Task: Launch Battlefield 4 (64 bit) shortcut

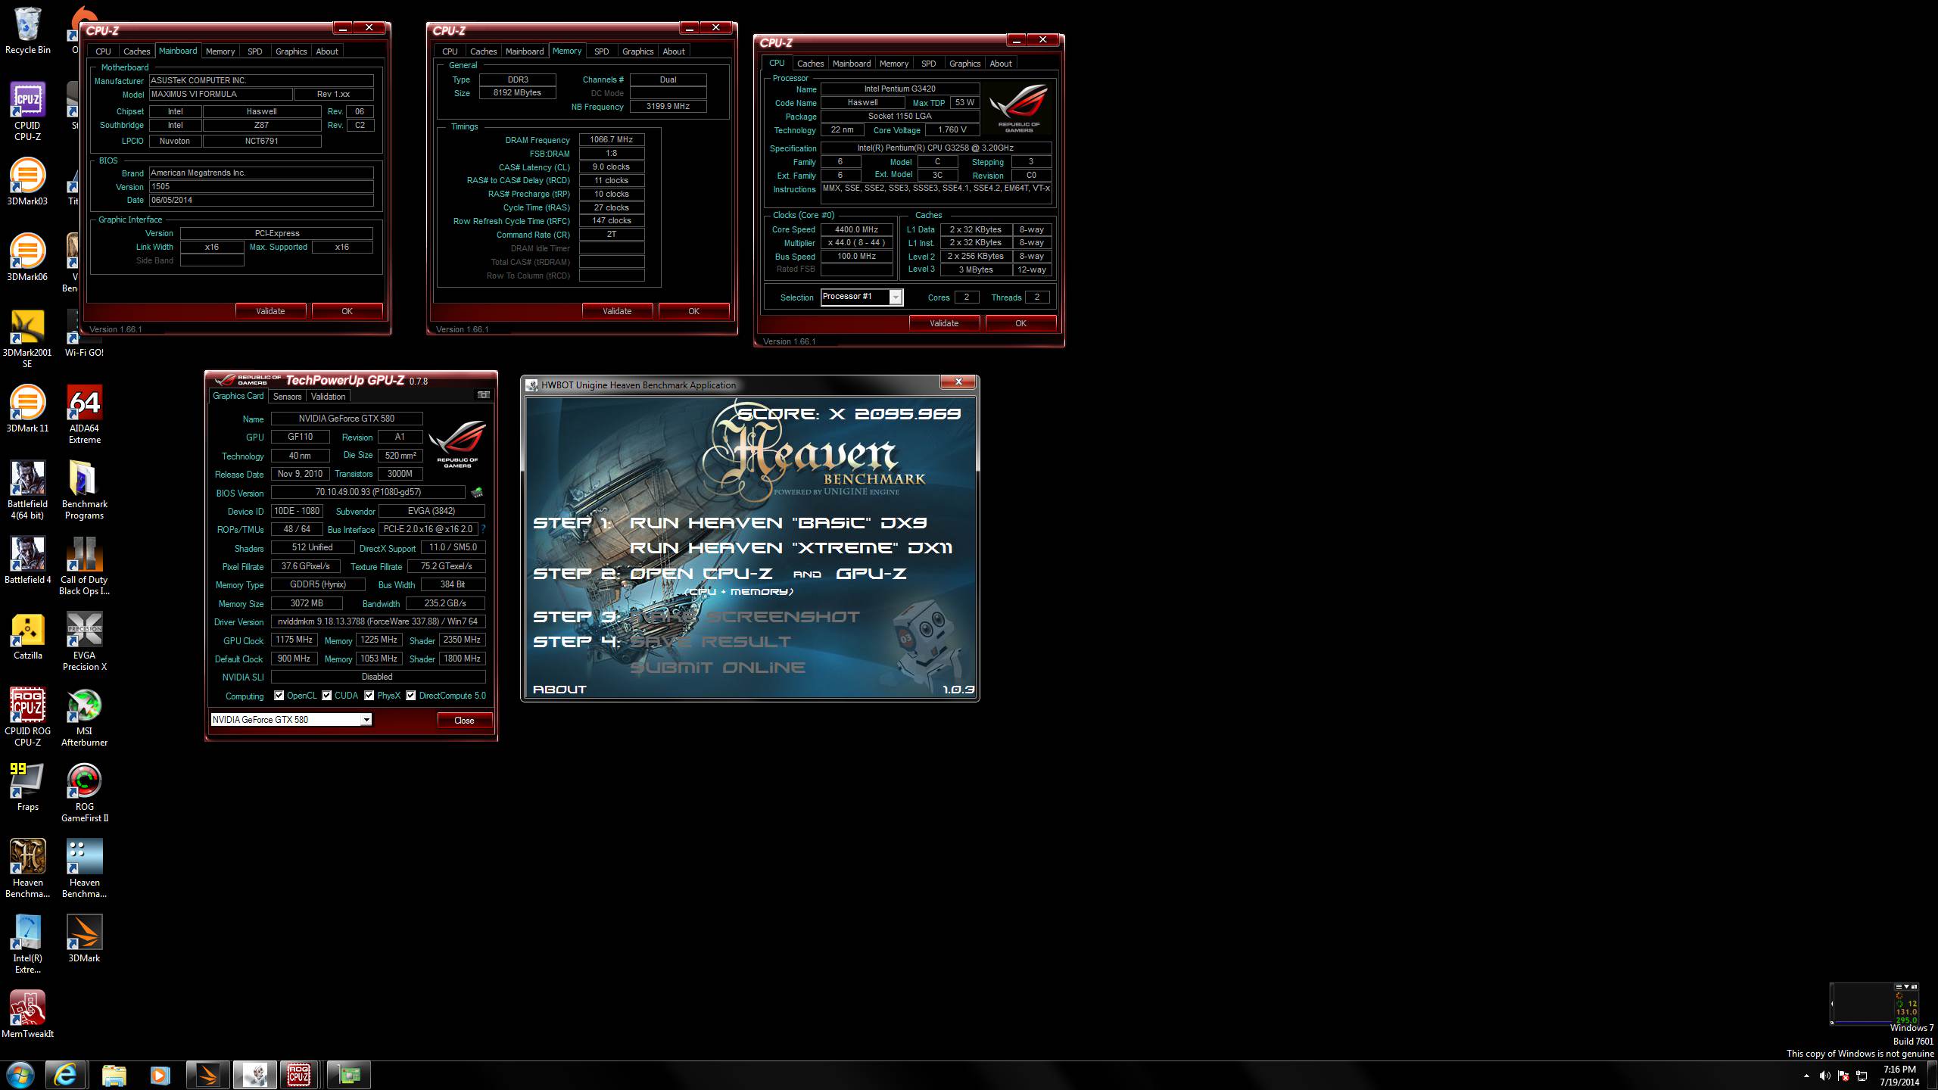Action: click(x=27, y=490)
